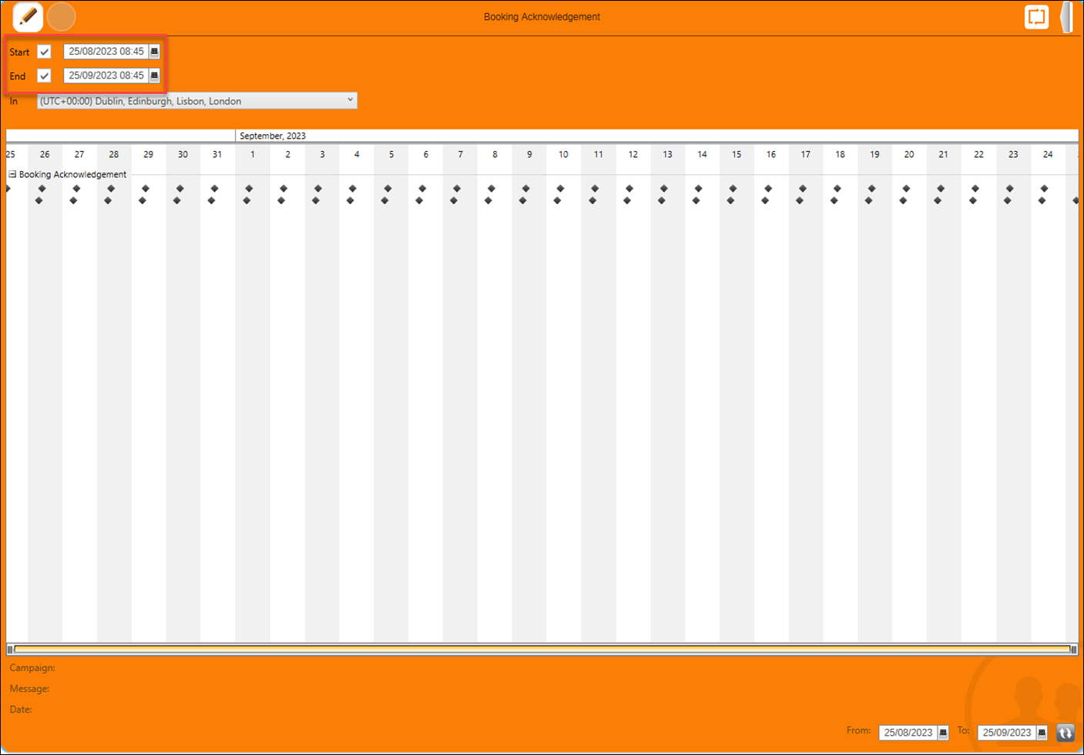Click upper diamond marker under day 30

tap(180, 188)
